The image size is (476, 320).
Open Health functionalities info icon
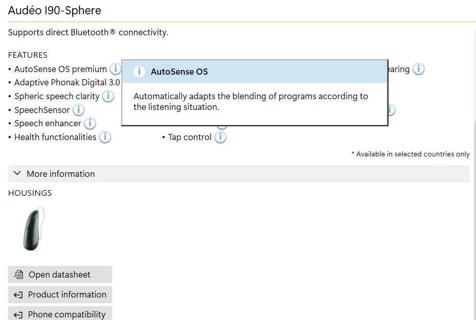105,137
